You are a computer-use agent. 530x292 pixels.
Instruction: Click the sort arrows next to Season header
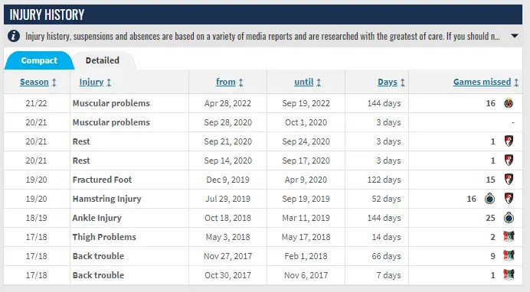[54, 83]
